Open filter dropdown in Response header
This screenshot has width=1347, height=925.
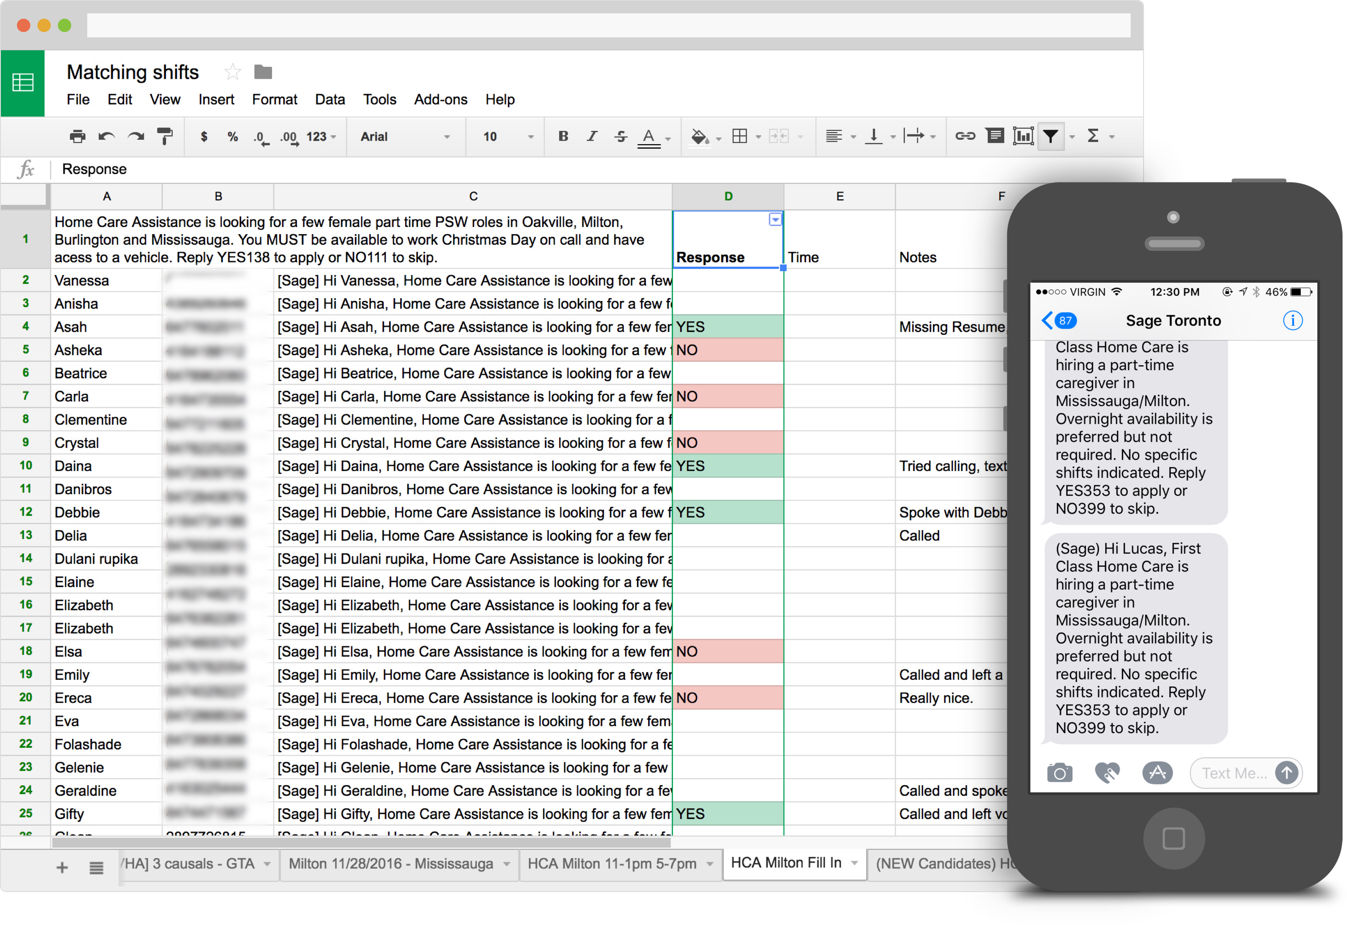click(775, 219)
